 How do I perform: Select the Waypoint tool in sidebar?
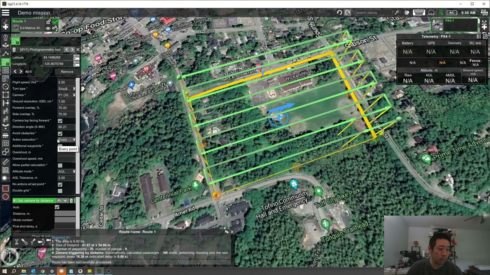pyautogui.click(x=5, y=54)
